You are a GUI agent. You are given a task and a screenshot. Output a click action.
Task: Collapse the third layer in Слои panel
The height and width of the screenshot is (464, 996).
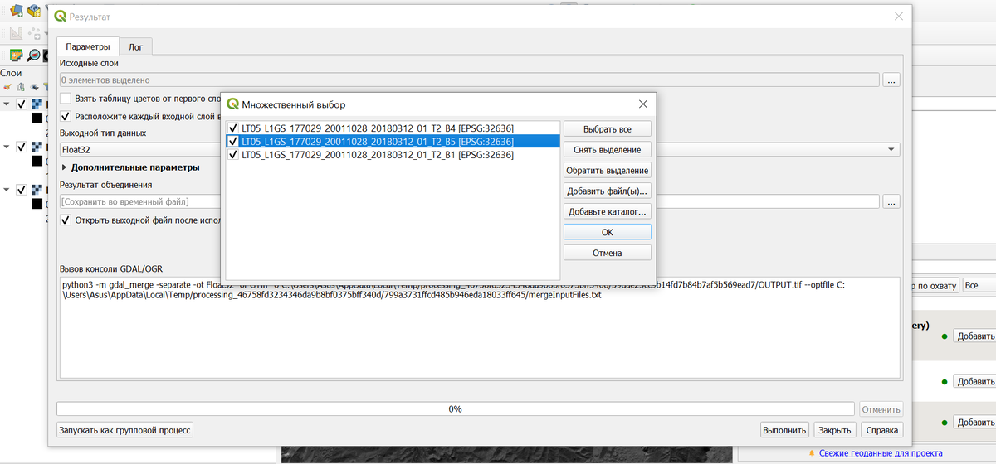(x=7, y=189)
